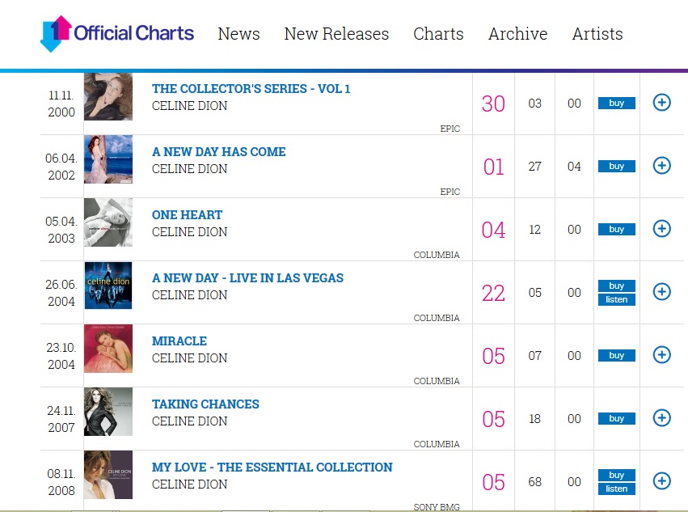Click the Official Charts logo

click(x=117, y=34)
